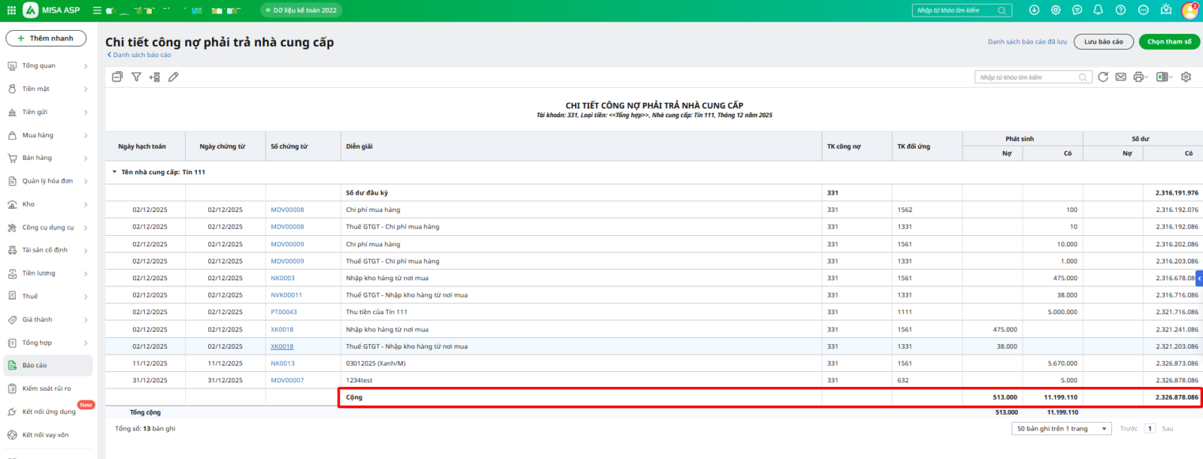Screen dimensions: 1203x459
Task: Open voucher link PT00043
Action: coord(283,312)
